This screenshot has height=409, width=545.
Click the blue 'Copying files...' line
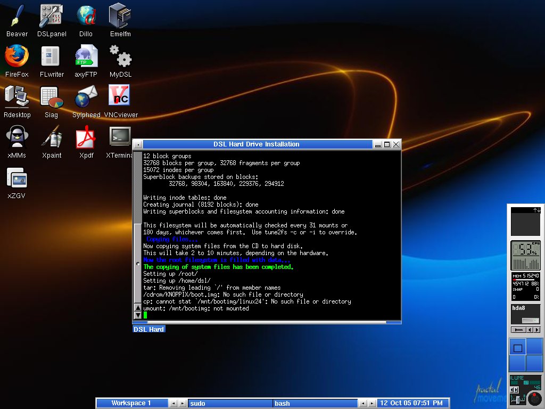coord(172,239)
